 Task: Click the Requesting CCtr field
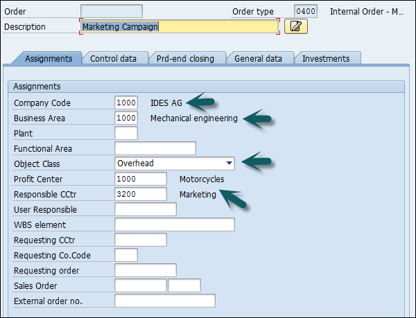pos(141,240)
